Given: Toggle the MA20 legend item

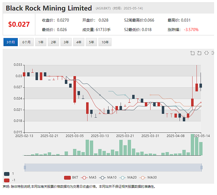Looking at the screenshot, I should point(128,177).
